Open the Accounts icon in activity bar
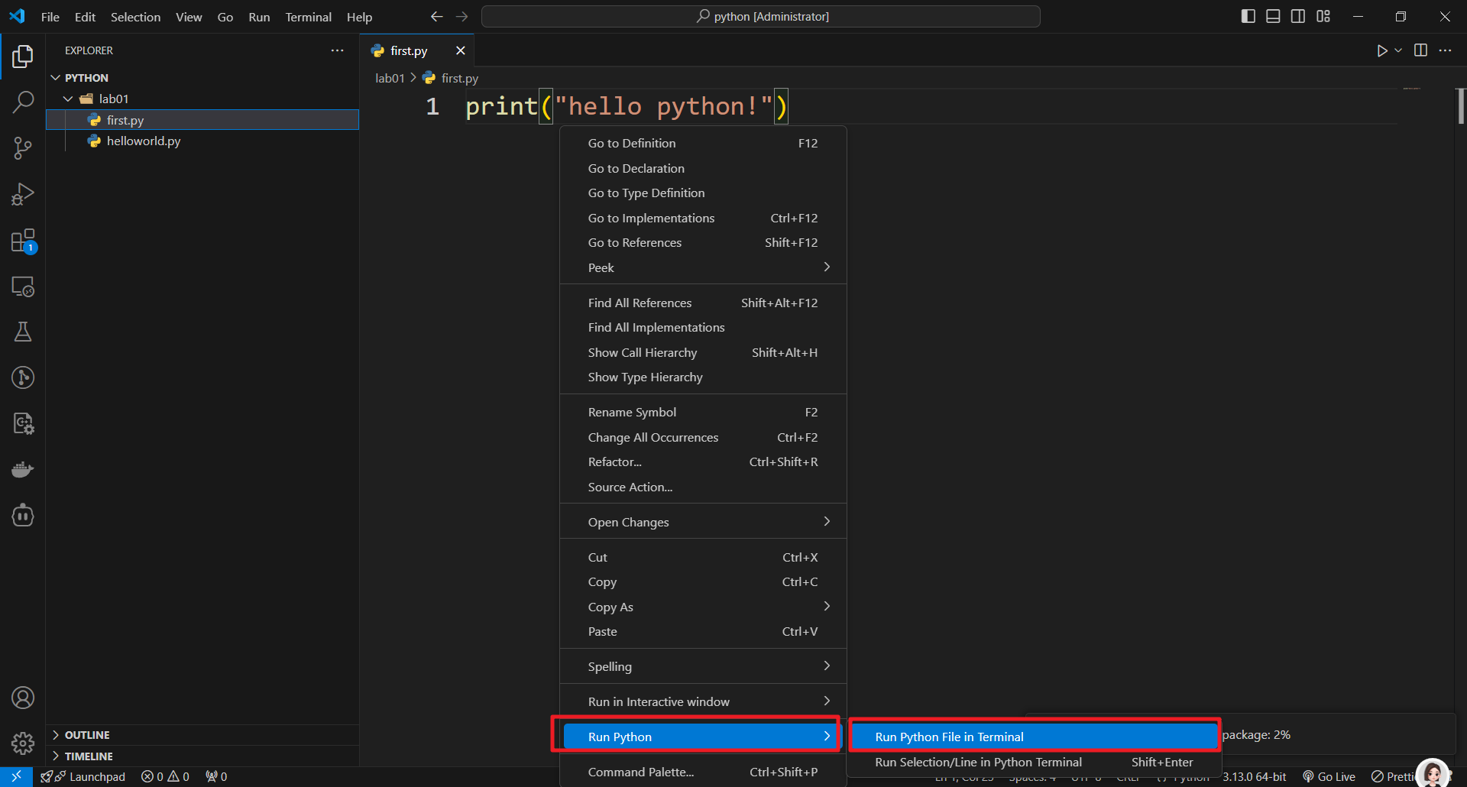The width and height of the screenshot is (1467, 787). (x=23, y=698)
